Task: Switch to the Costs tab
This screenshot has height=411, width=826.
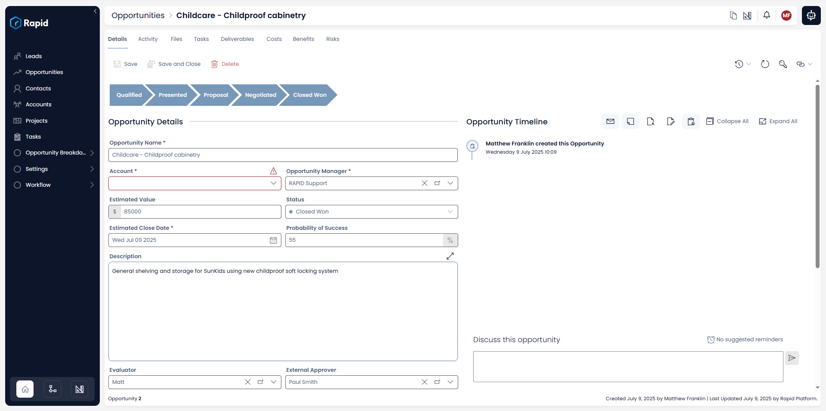Action: pos(274,39)
